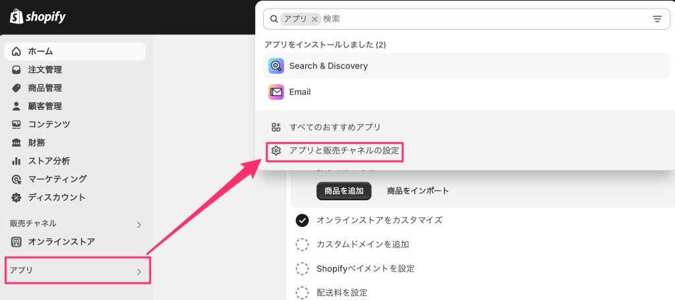Open ホーム in the sidebar
This screenshot has height=300, width=675.
point(75,51)
